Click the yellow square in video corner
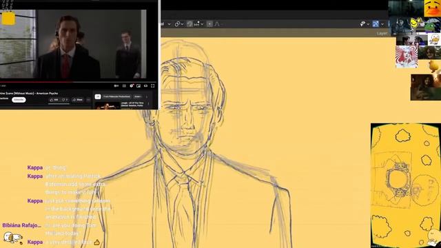441x248 pixels. pos(8,19)
